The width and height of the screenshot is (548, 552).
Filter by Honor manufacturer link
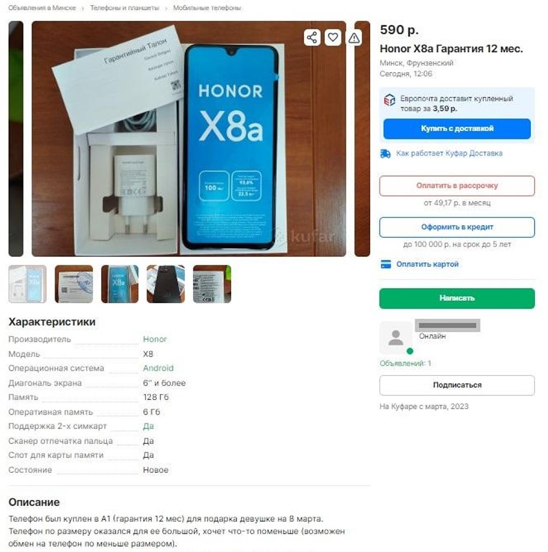[155, 339]
